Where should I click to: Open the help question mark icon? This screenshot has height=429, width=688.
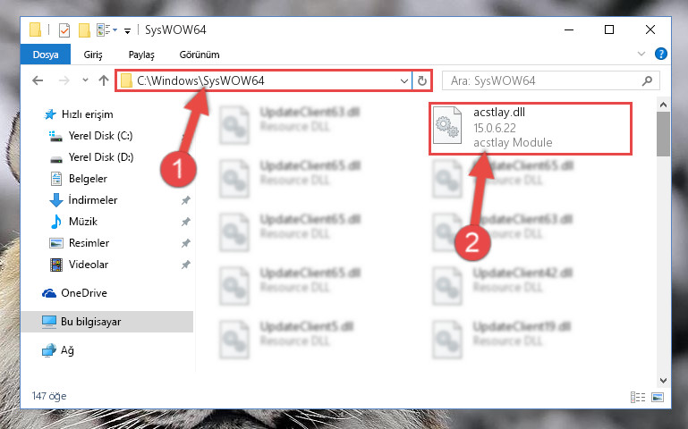click(x=661, y=54)
